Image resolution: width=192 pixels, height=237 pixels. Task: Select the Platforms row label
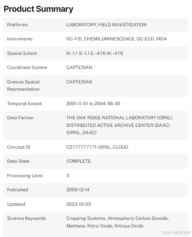click(17, 25)
